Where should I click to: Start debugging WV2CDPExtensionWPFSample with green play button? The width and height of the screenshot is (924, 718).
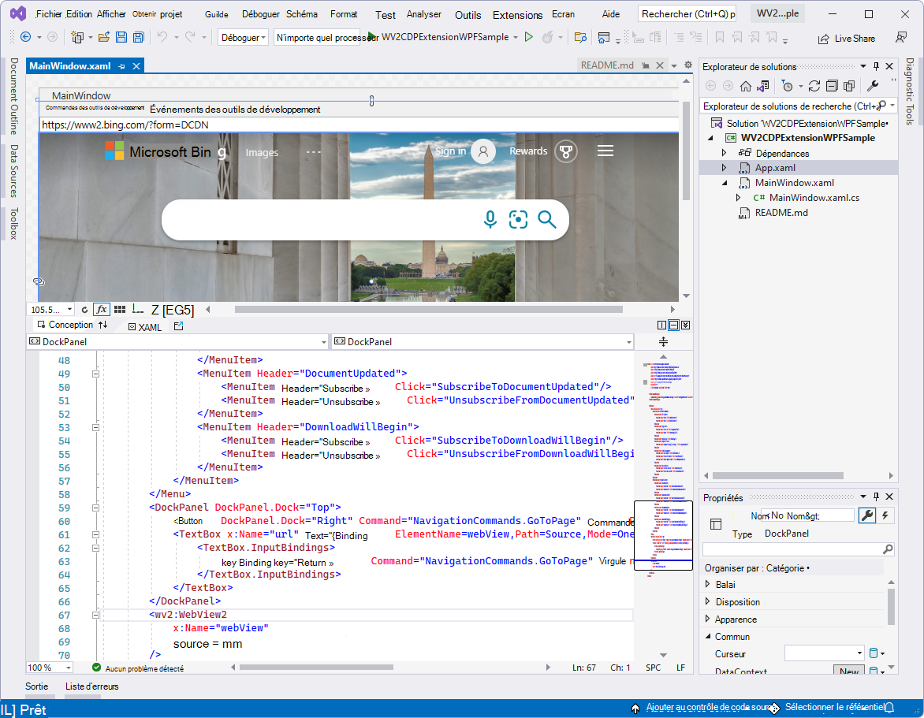529,36
